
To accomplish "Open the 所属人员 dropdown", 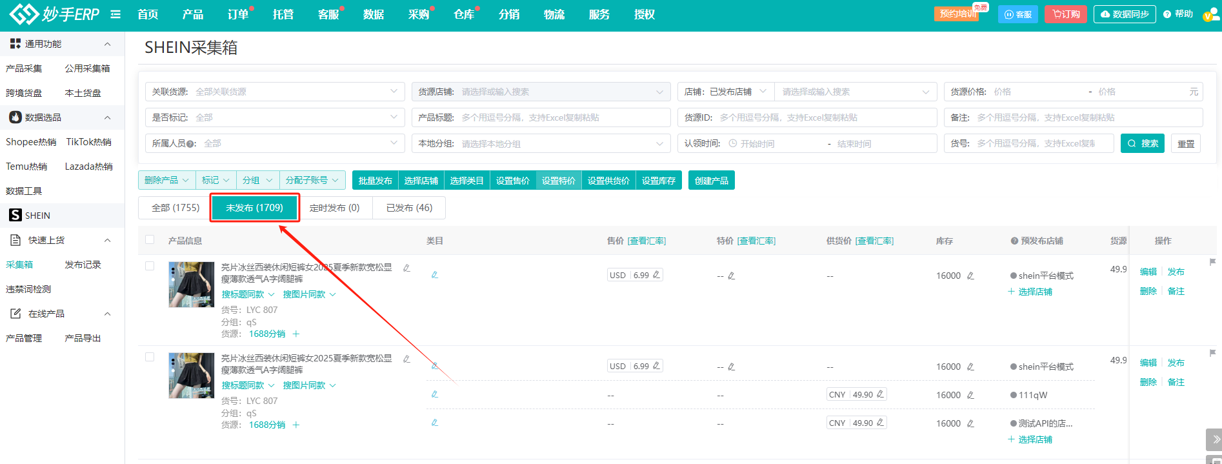I will 275,143.
